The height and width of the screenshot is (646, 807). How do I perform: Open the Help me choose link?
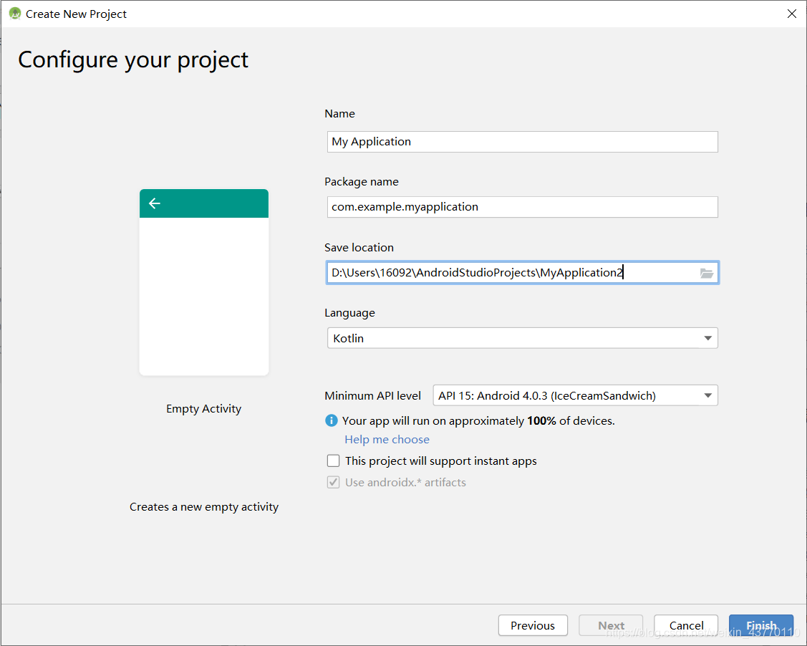(x=387, y=440)
